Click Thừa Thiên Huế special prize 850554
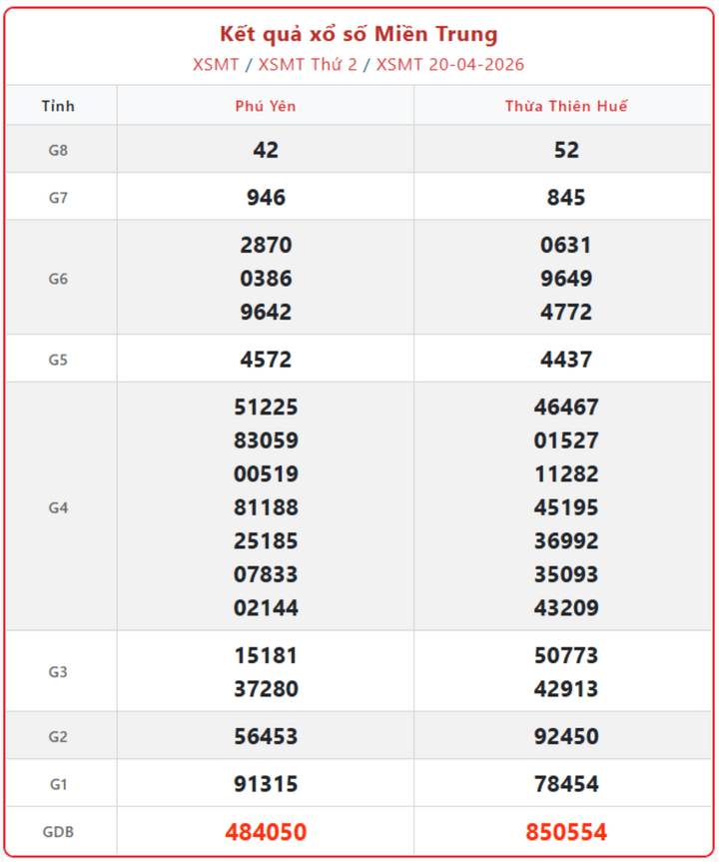Screen dimensions: 719x862 566,832
